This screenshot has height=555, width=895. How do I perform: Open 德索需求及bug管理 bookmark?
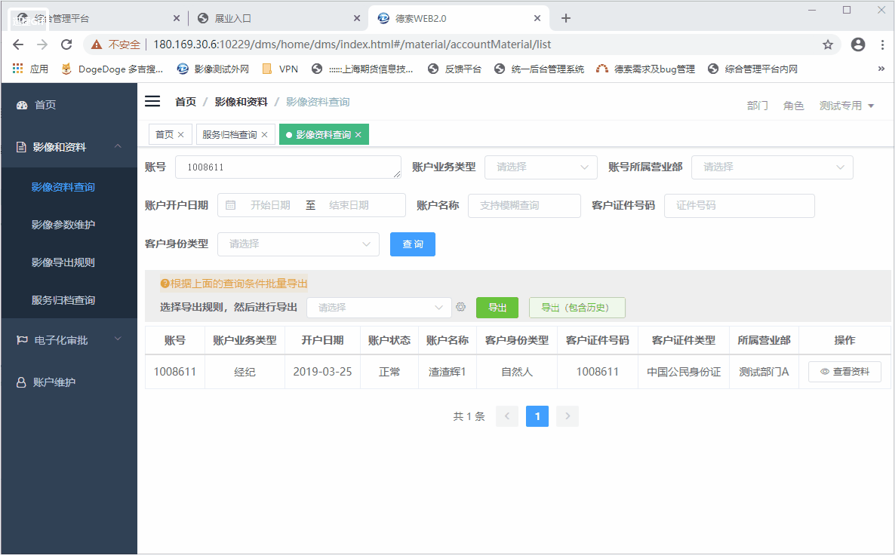(645, 69)
